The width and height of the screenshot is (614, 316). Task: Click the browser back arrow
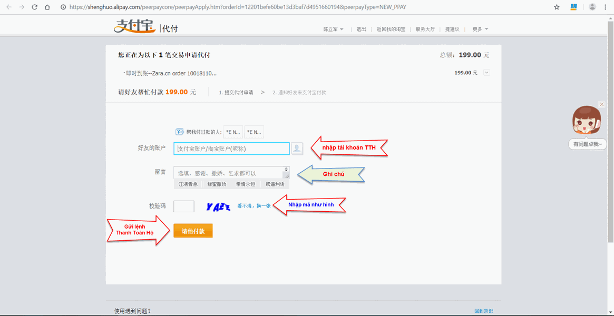point(9,7)
